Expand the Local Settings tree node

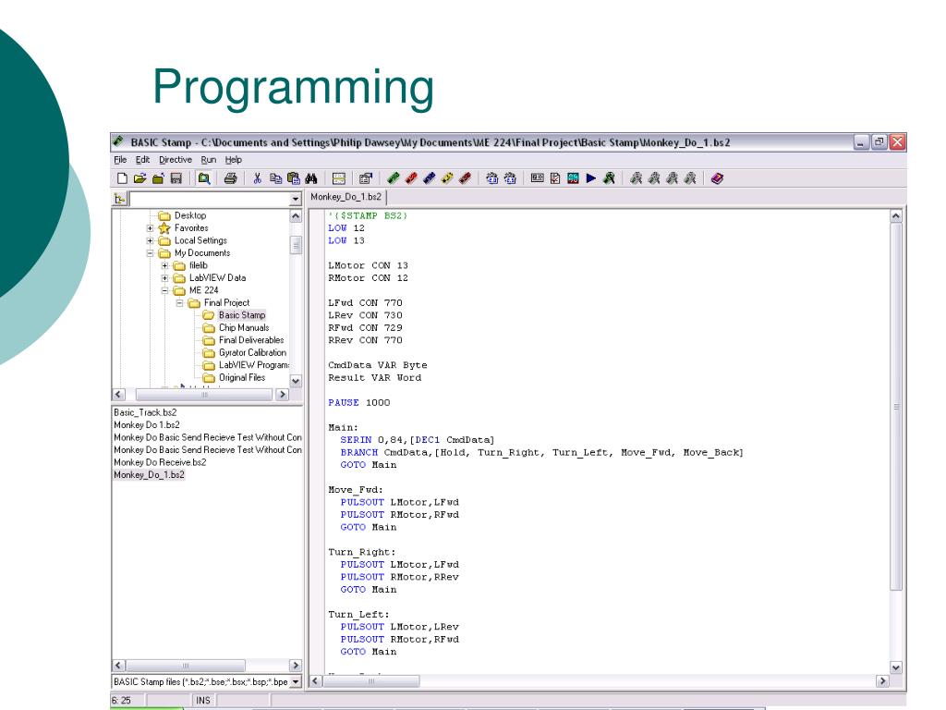coord(150,240)
